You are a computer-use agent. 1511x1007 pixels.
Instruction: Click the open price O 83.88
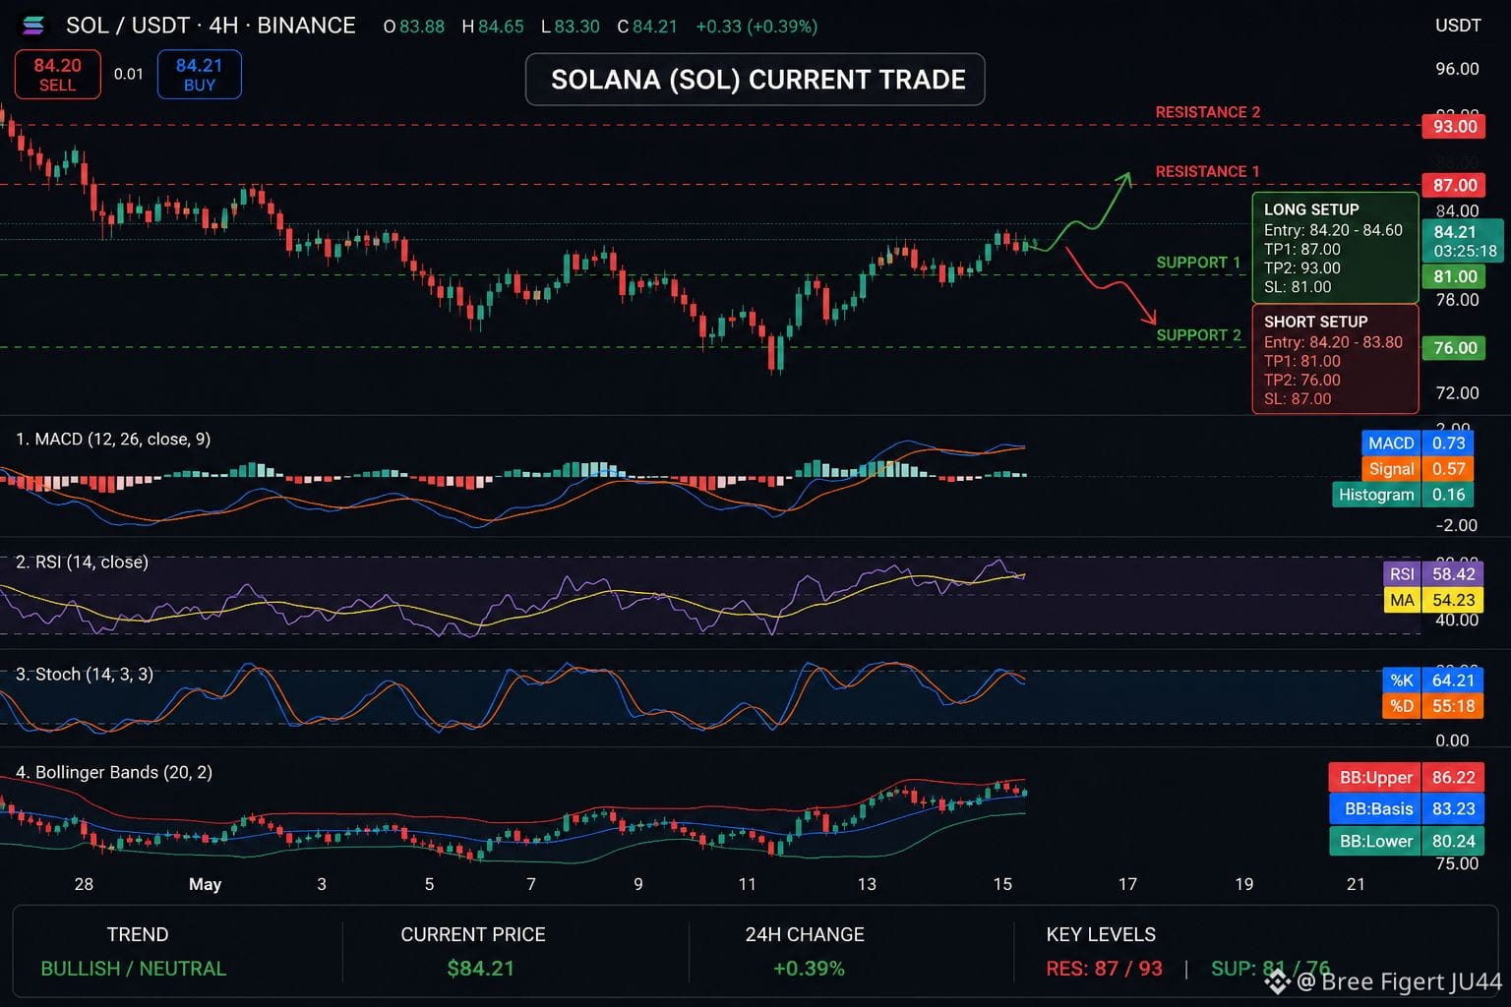click(414, 27)
